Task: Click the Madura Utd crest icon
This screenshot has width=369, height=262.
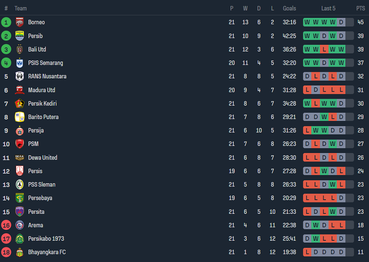Action: coord(19,90)
